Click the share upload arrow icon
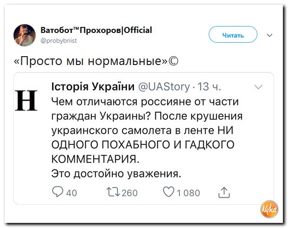 click(x=224, y=192)
